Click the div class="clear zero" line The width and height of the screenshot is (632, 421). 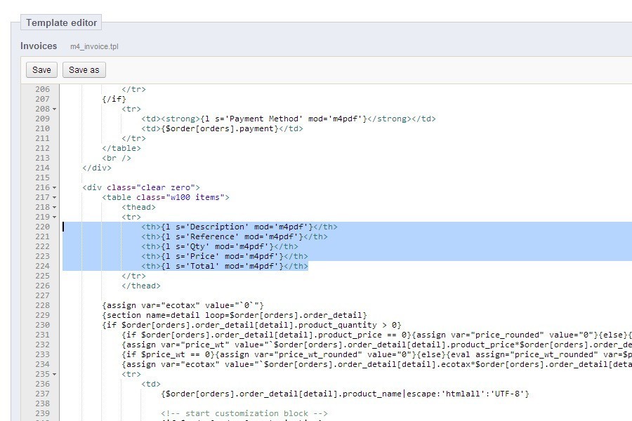[141, 188]
